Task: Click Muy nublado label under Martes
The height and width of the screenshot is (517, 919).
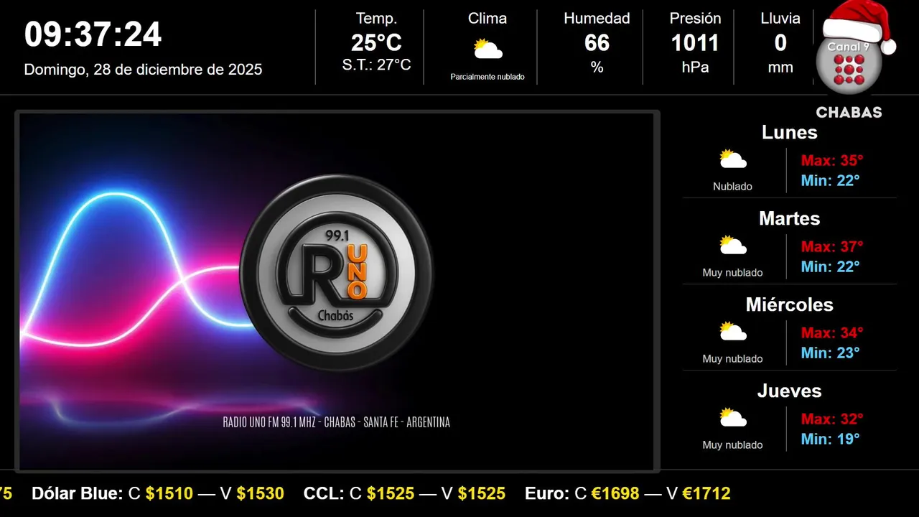Action: [732, 273]
